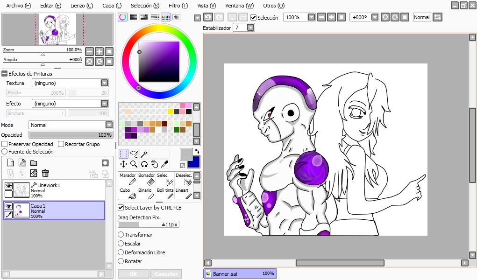Uncheck Select Layer by CTRL+LB
Viewport: 477px width, 280px height.
121,208
